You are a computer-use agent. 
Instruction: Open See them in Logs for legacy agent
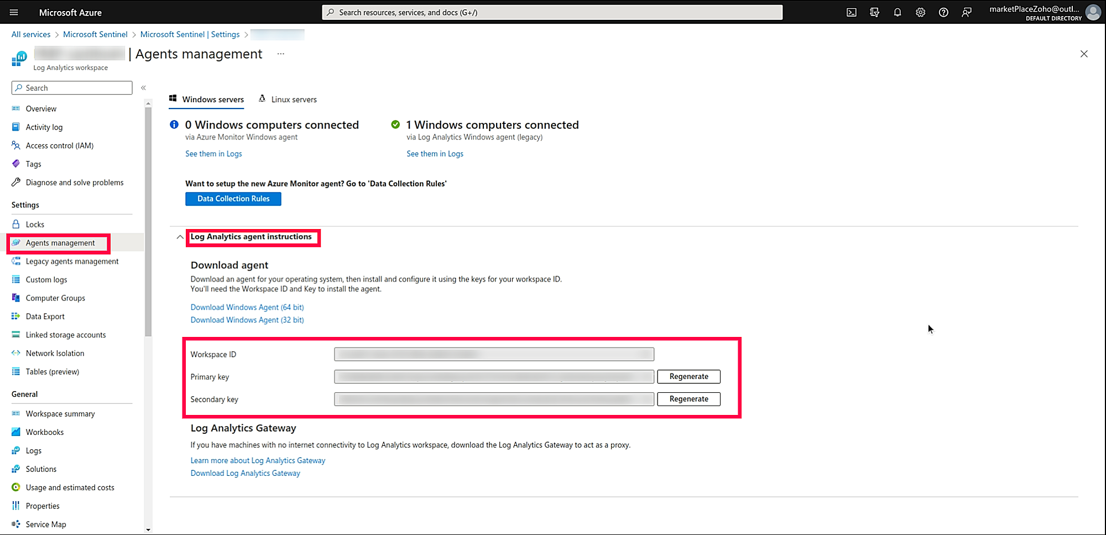[435, 154]
